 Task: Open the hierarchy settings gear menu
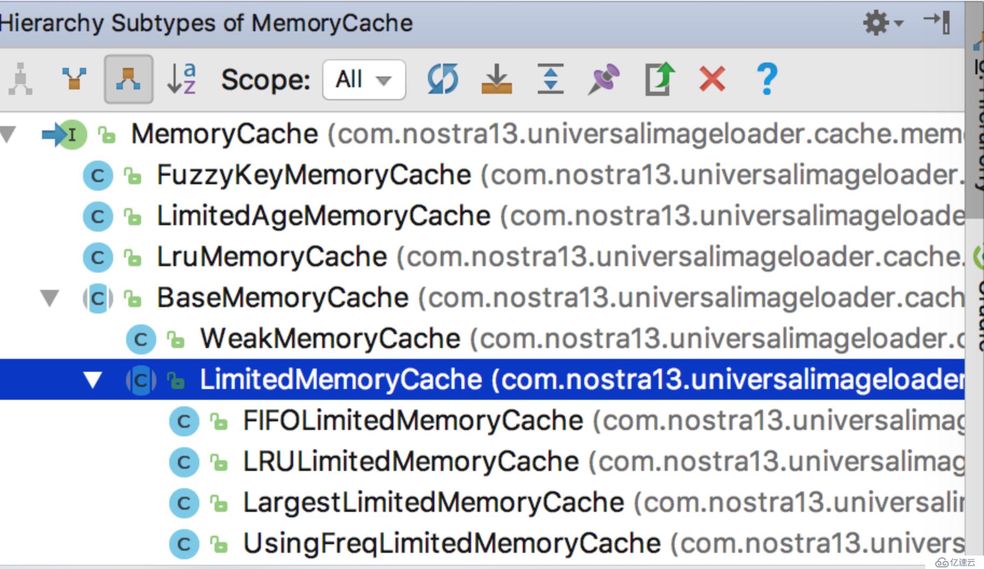(x=883, y=23)
